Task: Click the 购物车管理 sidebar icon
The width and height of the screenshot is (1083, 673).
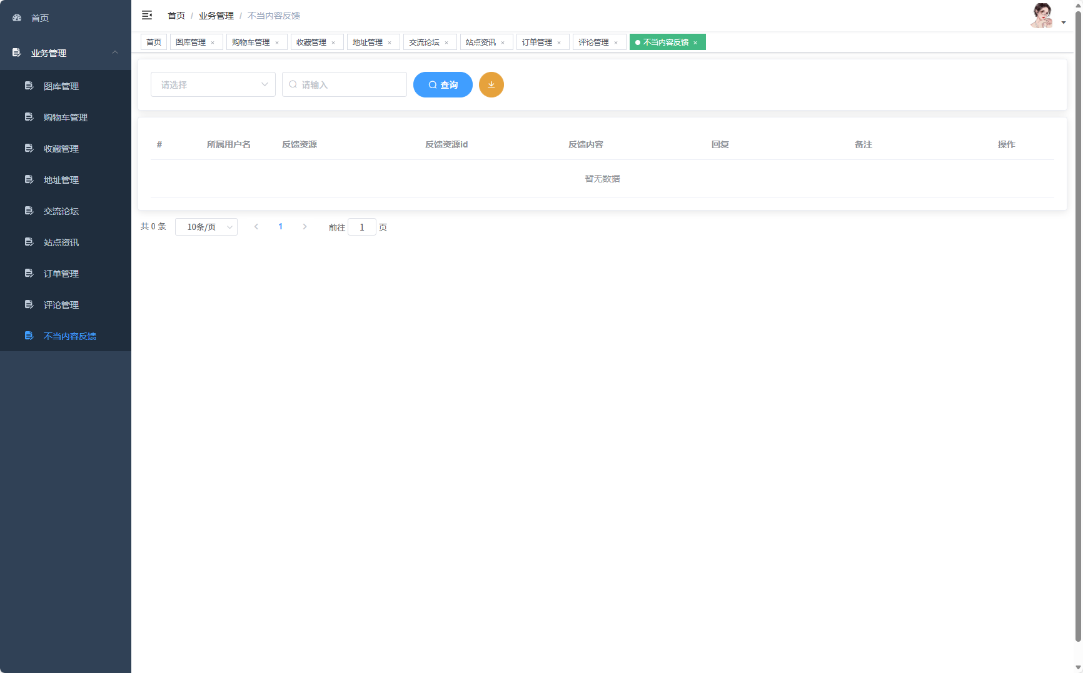Action: click(x=29, y=117)
